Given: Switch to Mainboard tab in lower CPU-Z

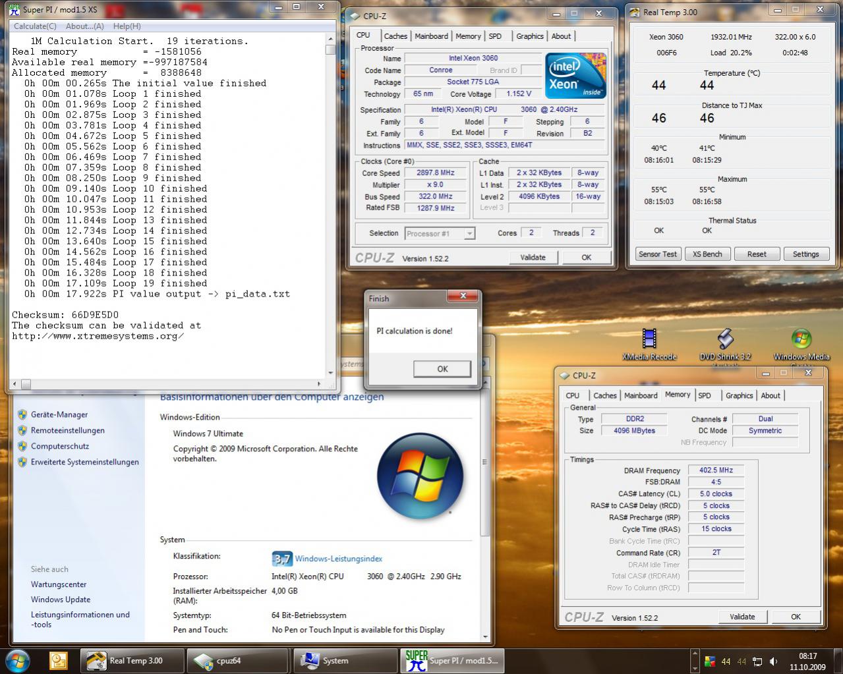Looking at the screenshot, I should (x=641, y=395).
